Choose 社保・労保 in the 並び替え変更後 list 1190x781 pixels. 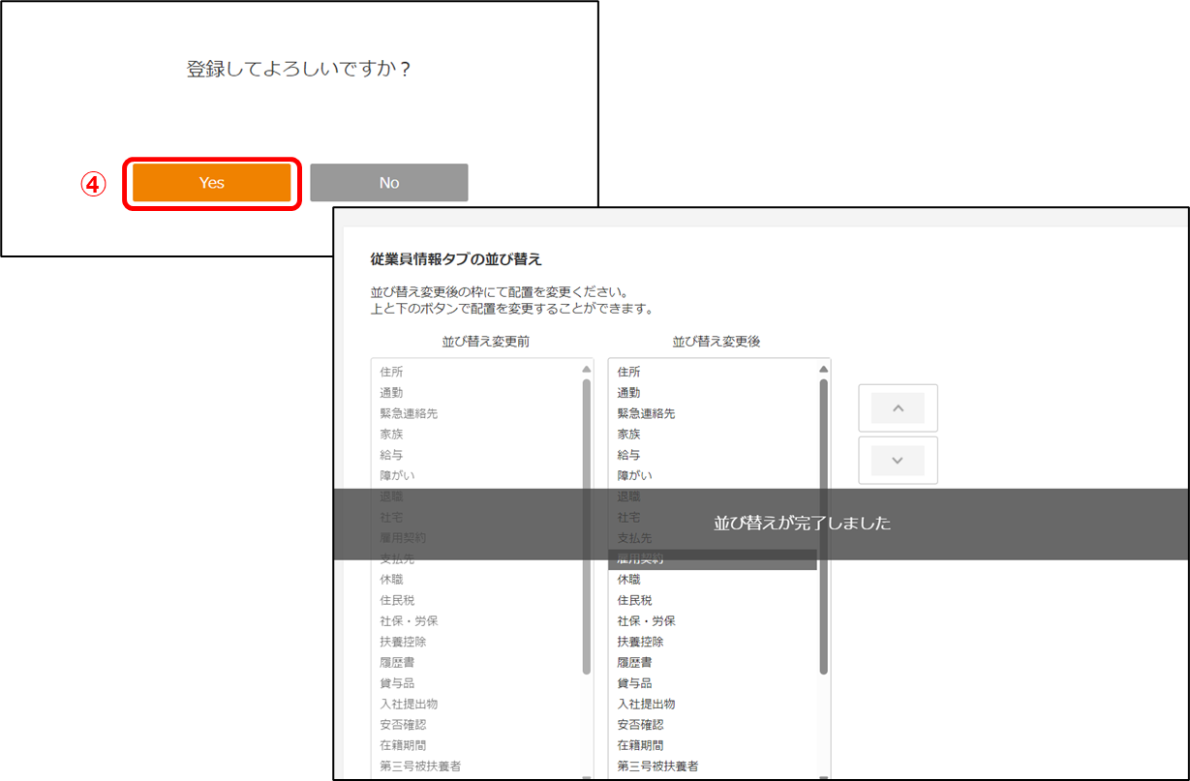click(646, 621)
